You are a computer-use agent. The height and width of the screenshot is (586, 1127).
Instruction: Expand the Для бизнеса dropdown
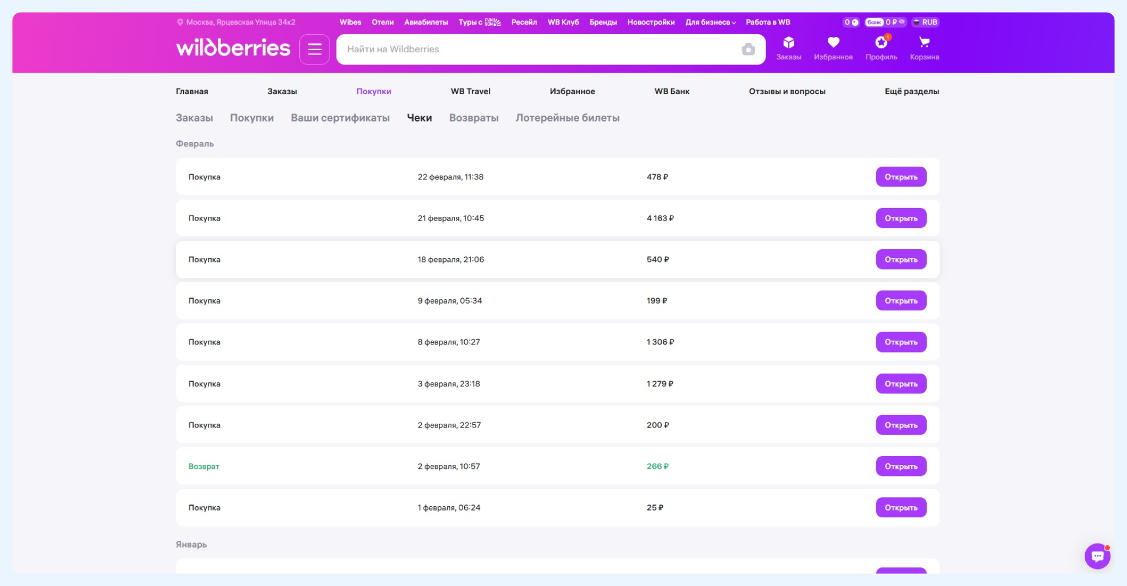(x=710, y=22)
